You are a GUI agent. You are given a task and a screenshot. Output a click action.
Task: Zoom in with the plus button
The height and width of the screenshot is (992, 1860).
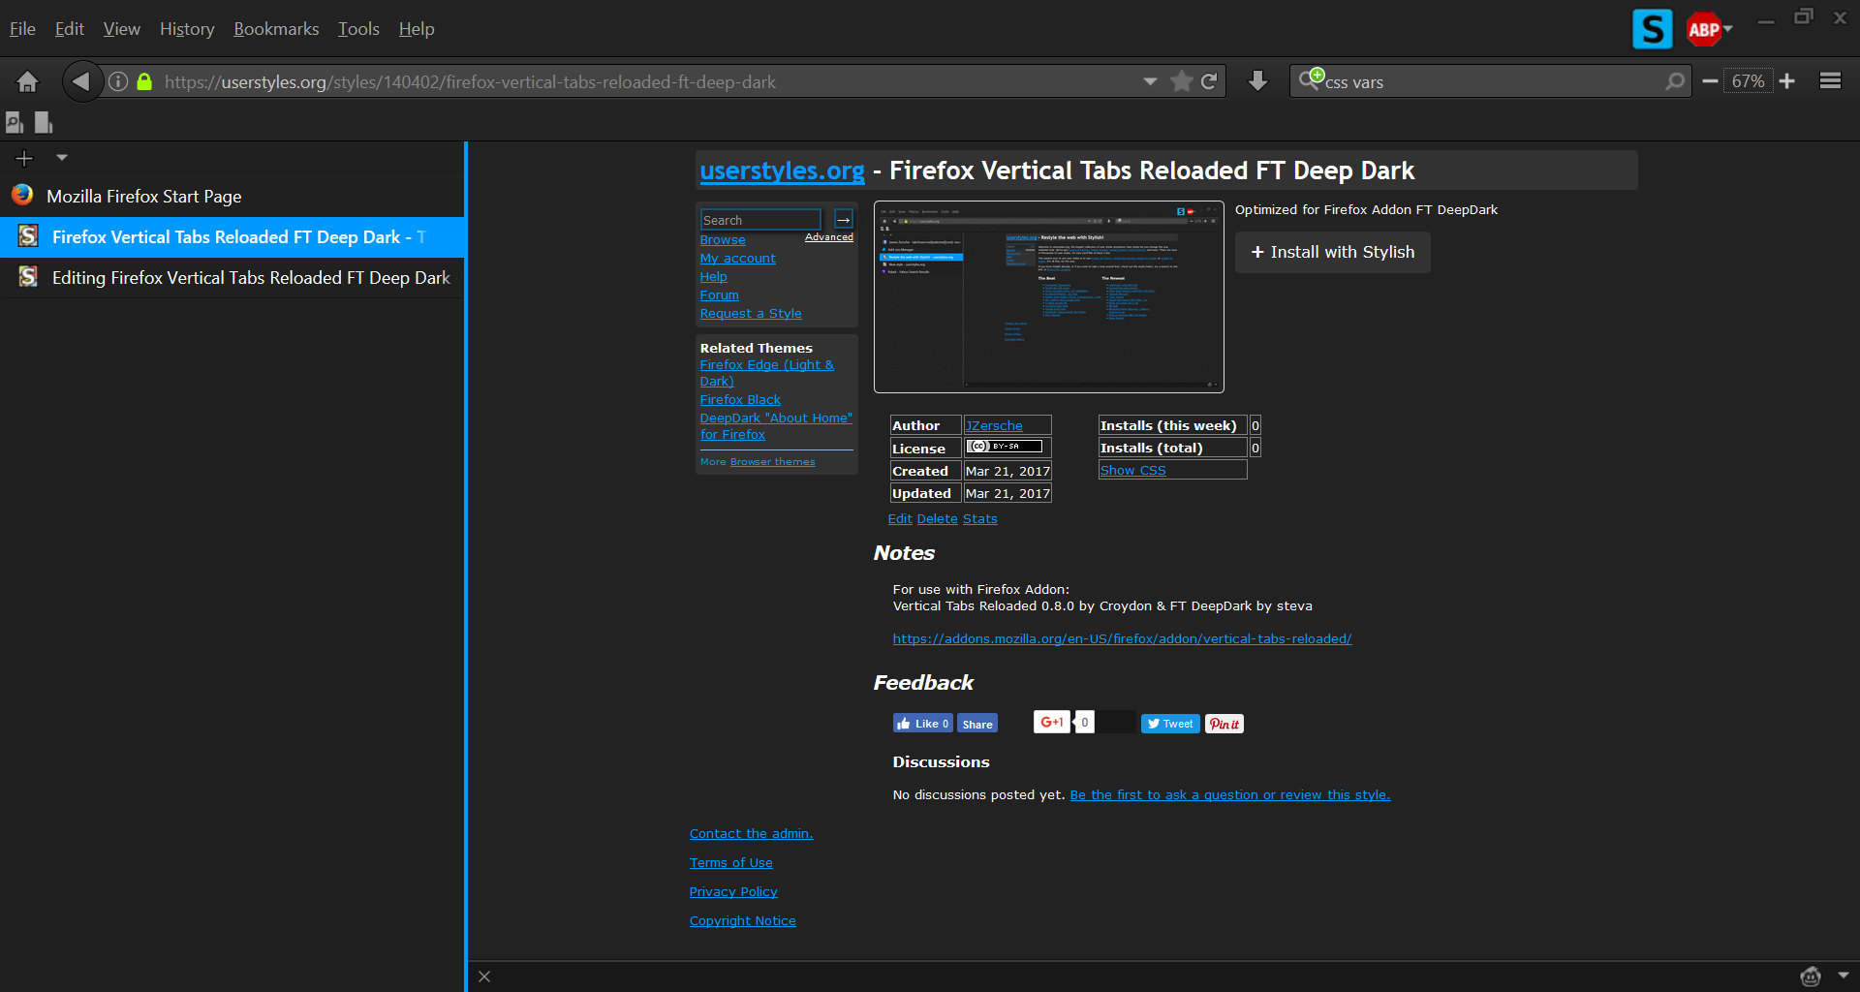coord(1787,81)
